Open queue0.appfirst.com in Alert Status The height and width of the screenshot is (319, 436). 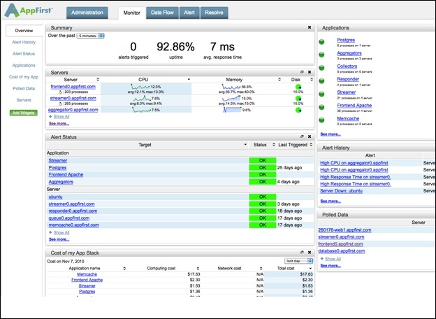[x=69, y=218]
